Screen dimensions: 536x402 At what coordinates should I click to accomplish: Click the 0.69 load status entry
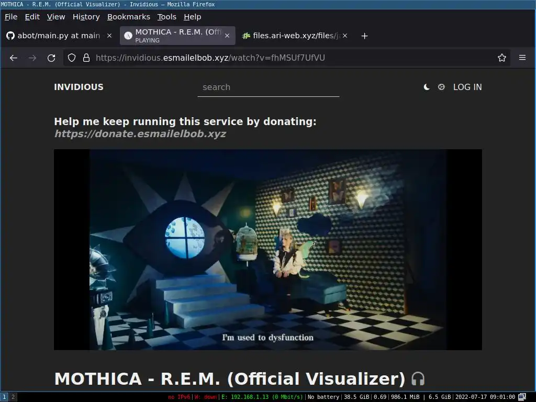[x=380, y=397]
